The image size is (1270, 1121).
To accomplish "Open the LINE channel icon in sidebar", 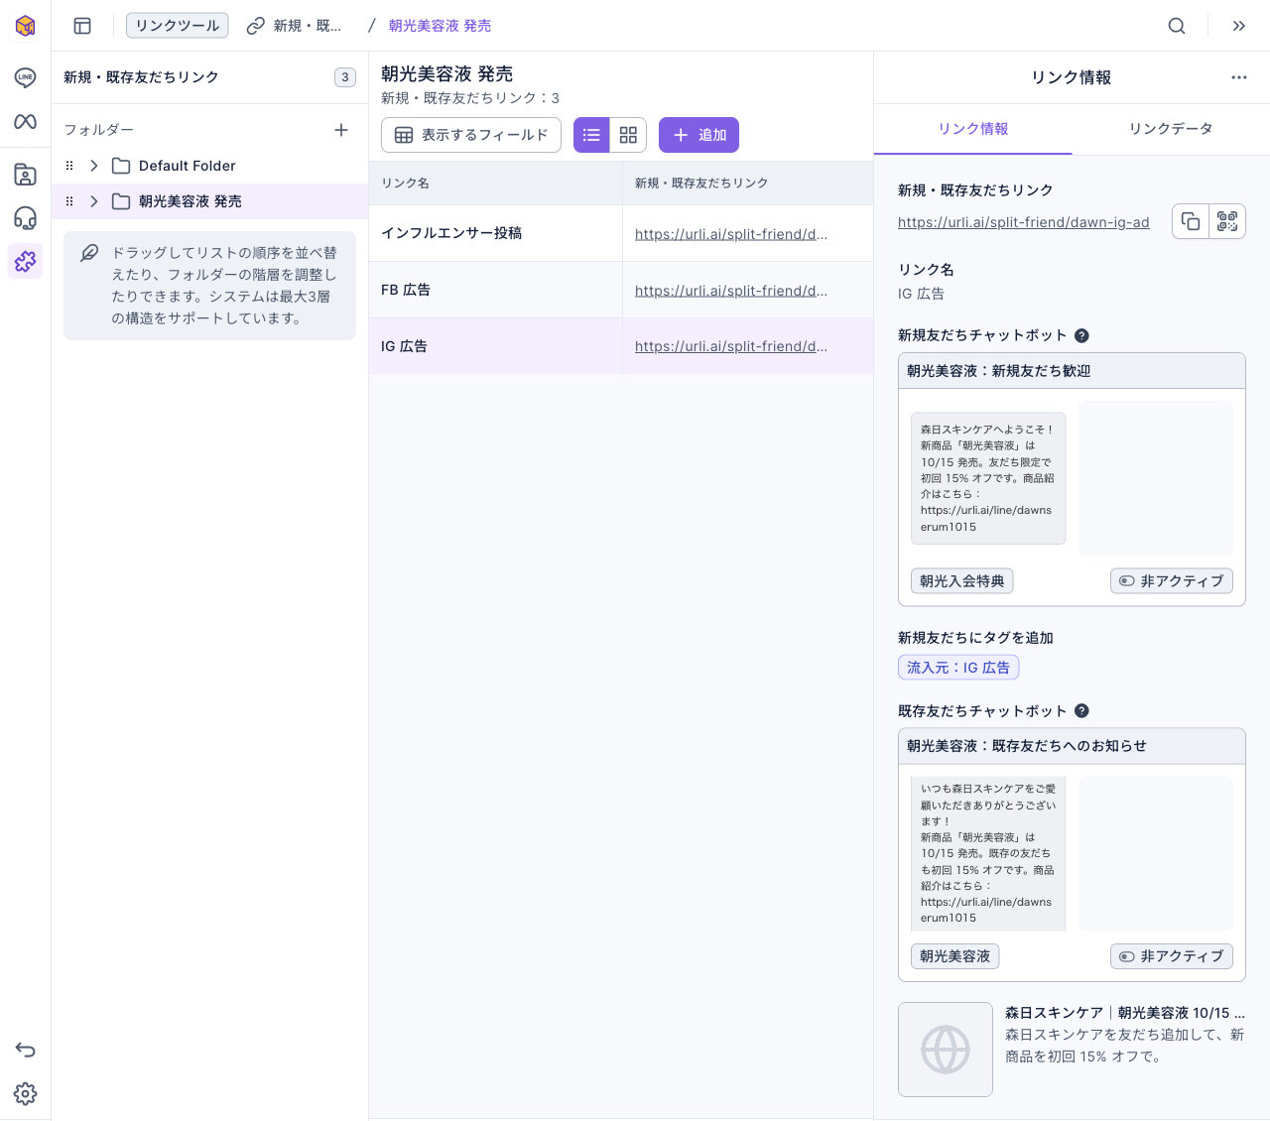I will click(x=25, y=77).
